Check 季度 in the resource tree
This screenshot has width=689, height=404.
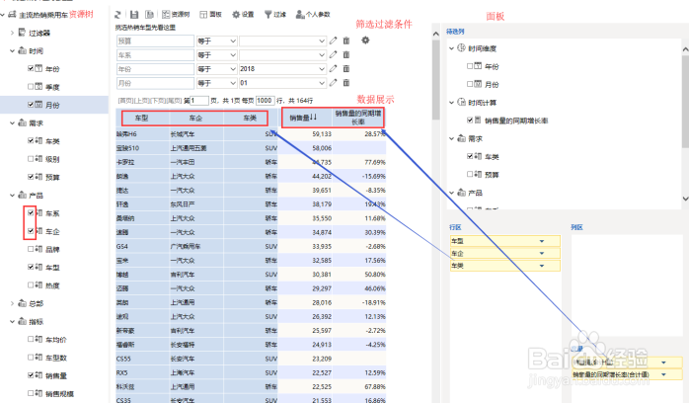pyautogui.click(x=31, y=87)
